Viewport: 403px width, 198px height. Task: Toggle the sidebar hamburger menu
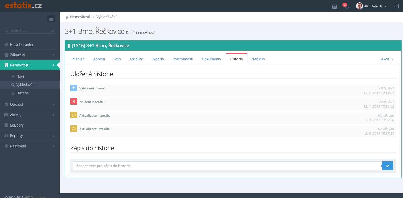[51, 19]
